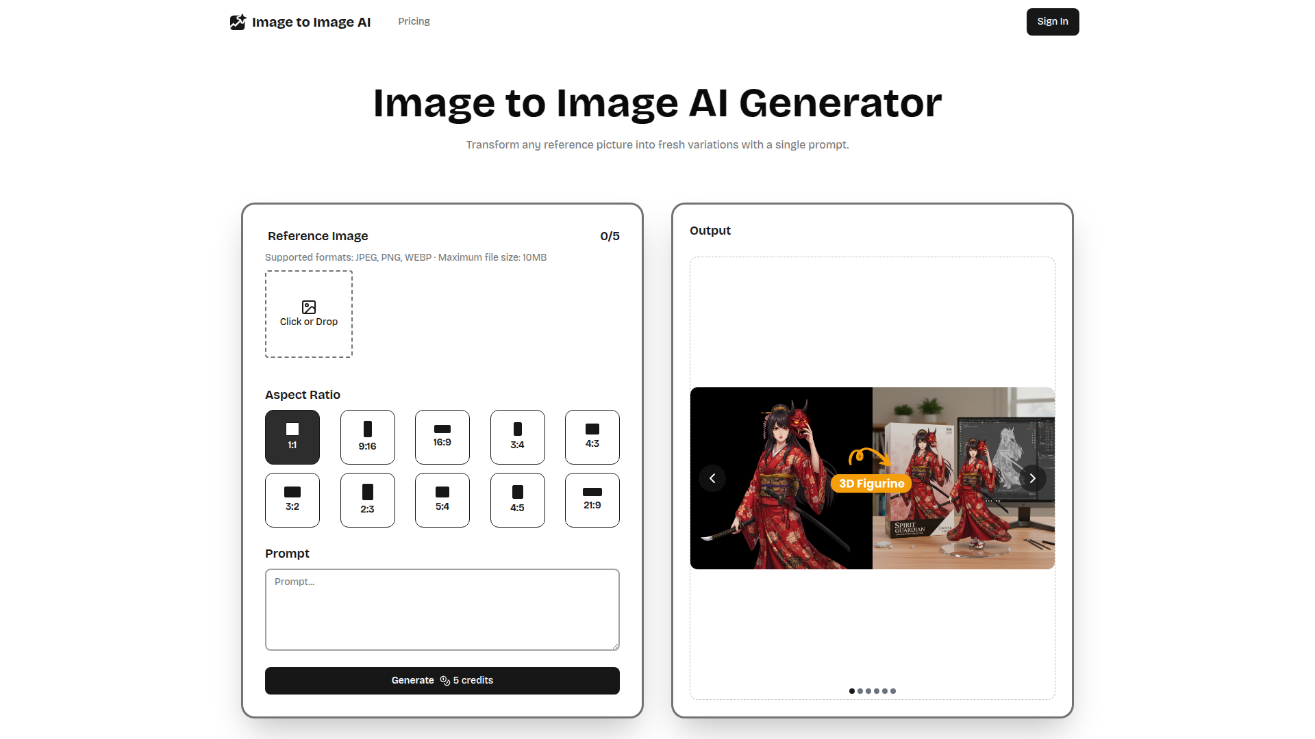Click the upload image icon in drop zone
This screenshot has height=739, width=1315.
point(309,307)
